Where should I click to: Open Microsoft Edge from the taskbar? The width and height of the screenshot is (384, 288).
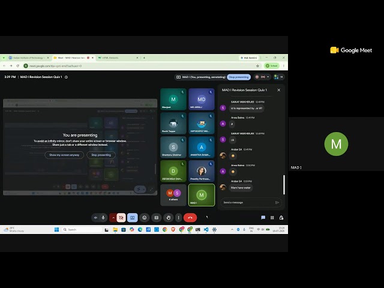140,229
